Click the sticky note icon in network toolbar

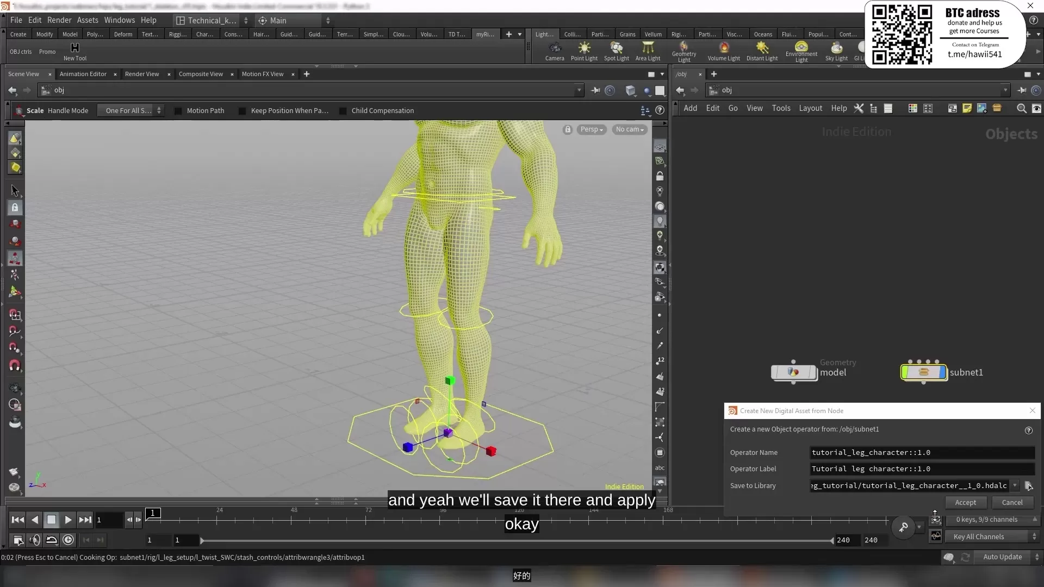click(x=967, y=108)
